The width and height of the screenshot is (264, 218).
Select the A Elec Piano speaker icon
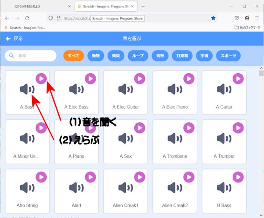175,89
